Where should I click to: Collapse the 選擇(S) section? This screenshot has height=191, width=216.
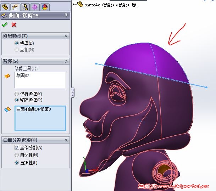(66, 62)
